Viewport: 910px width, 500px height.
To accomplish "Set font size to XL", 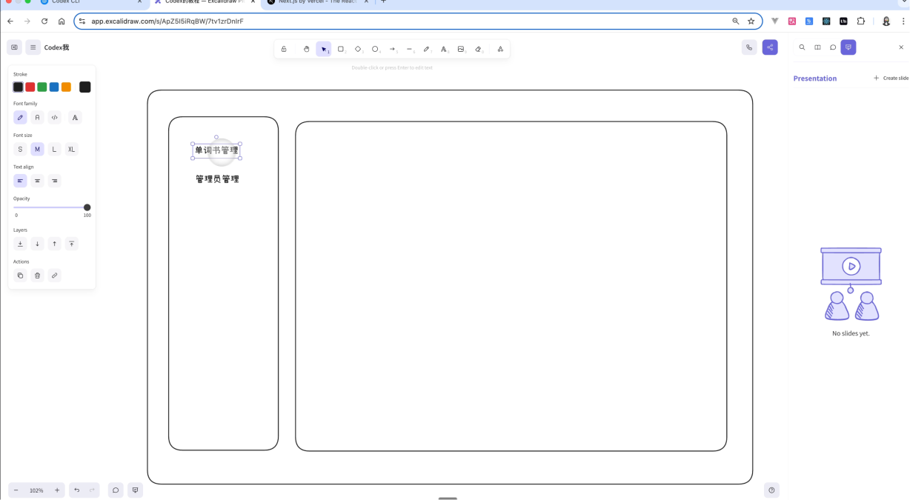I will pos(71,150).
